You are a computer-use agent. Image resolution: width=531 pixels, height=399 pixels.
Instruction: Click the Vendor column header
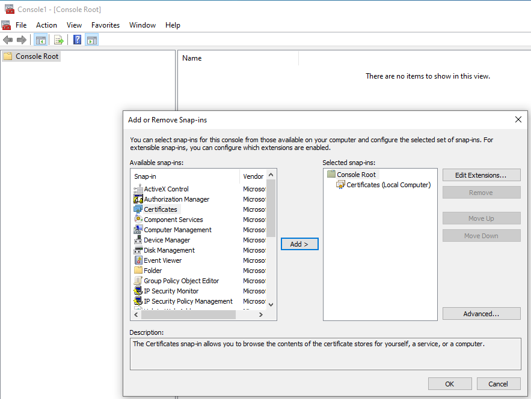(253, 176)
